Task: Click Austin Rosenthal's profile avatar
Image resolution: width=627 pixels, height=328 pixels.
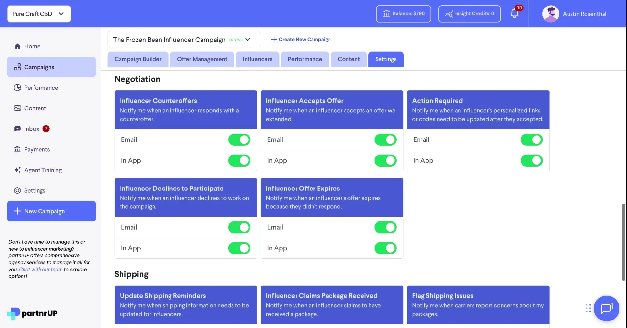Action: click(x=551, y=14)
